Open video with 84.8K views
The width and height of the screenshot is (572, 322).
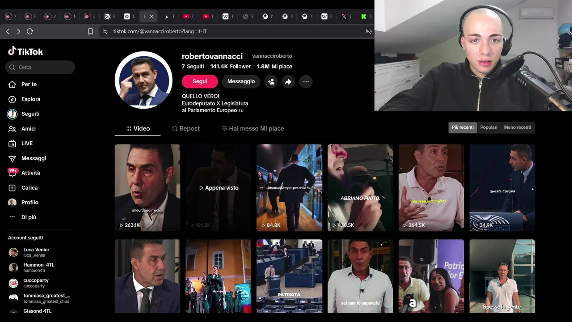tap(289, 188)
